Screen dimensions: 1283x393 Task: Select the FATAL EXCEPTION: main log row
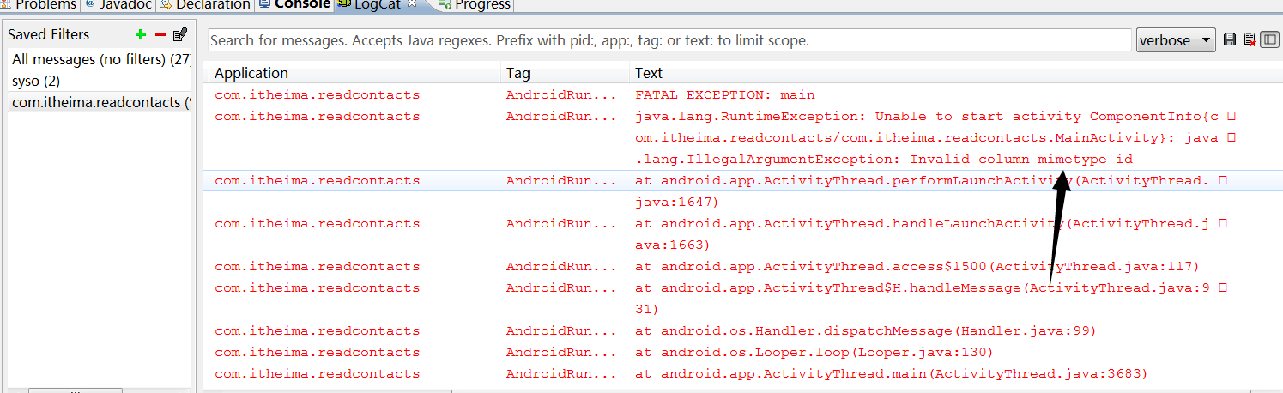724,94
